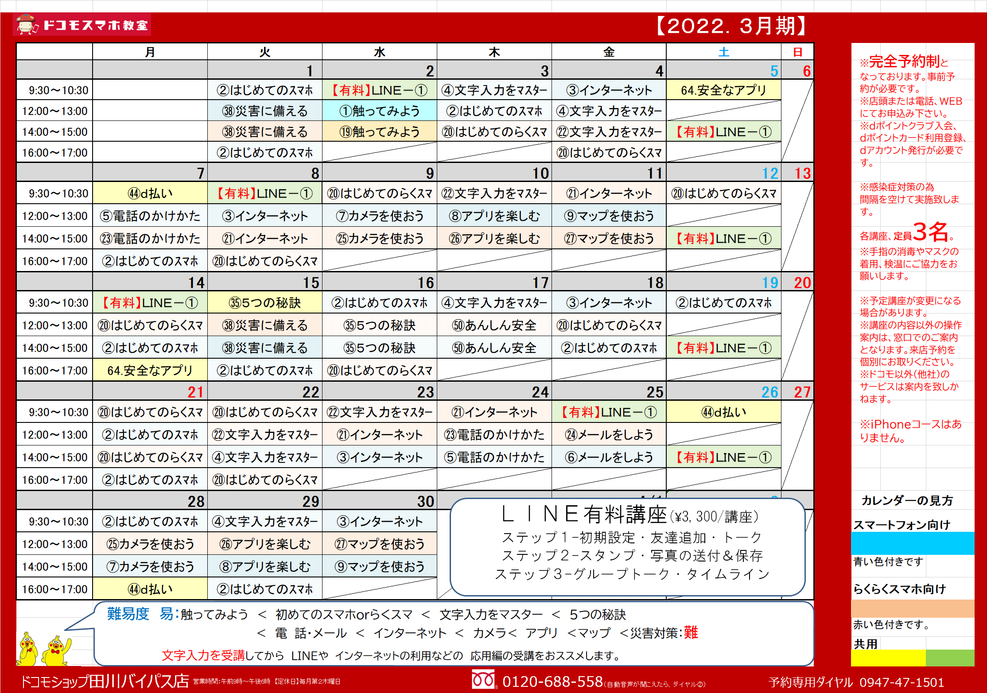Click the 難易度 difficulty label in bottom callout
Image resolution: width=987 pixels, height=693 pixels.
(x=128, y=614)
